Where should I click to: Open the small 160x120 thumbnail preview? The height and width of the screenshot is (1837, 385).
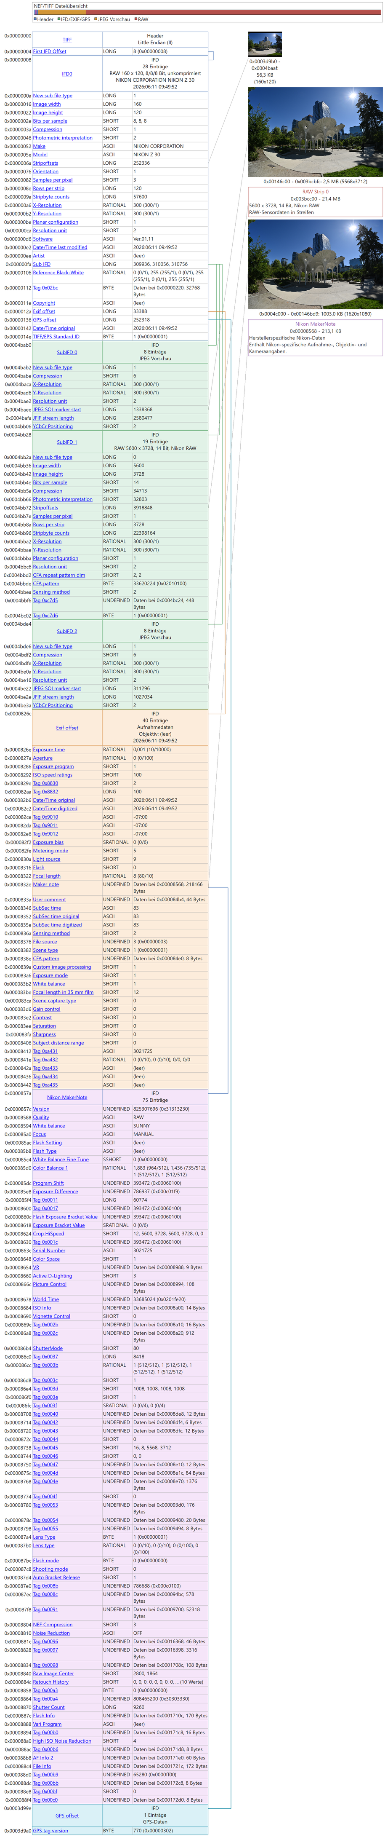(265, 44)
